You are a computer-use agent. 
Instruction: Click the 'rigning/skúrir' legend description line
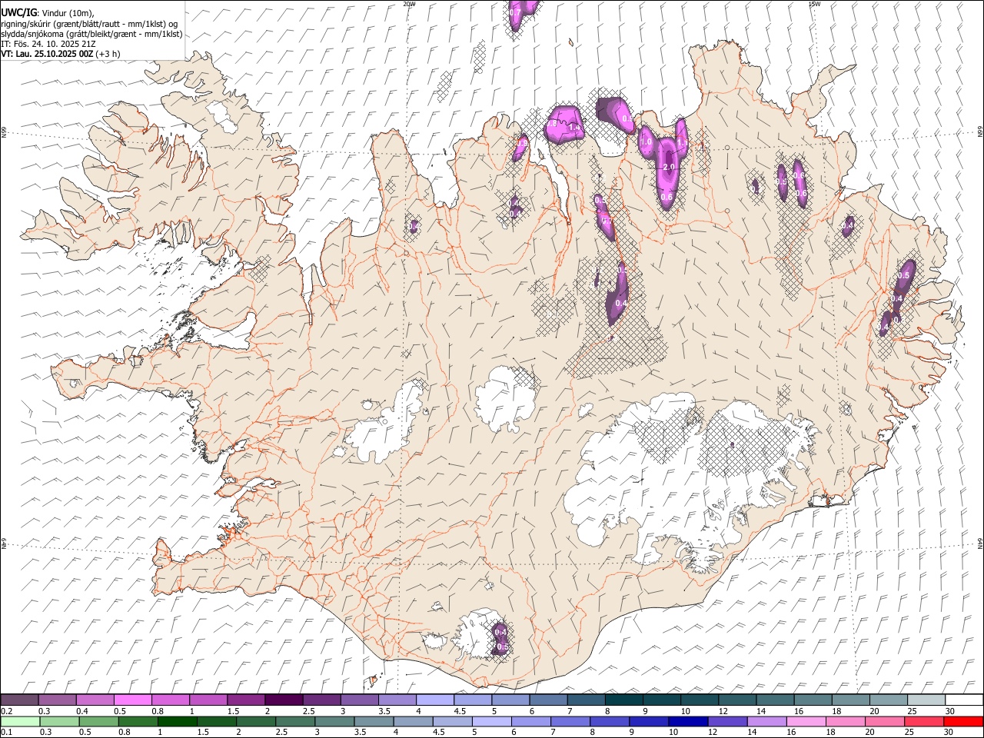(89, 24)
